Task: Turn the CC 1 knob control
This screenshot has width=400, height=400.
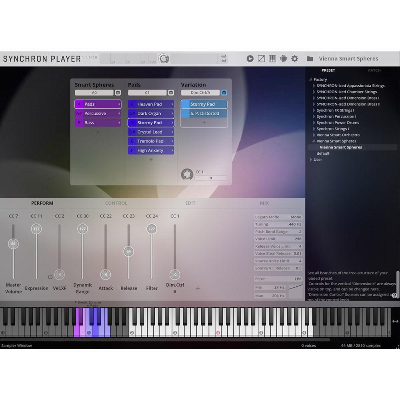Action: point(187,174)
